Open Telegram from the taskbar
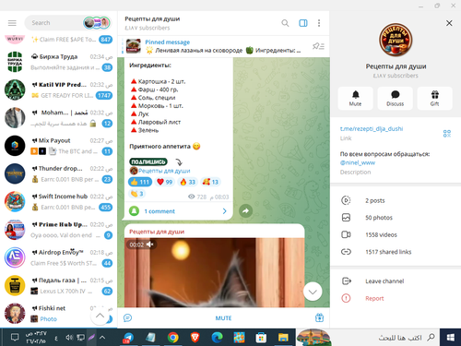 [x=128, y=338]
